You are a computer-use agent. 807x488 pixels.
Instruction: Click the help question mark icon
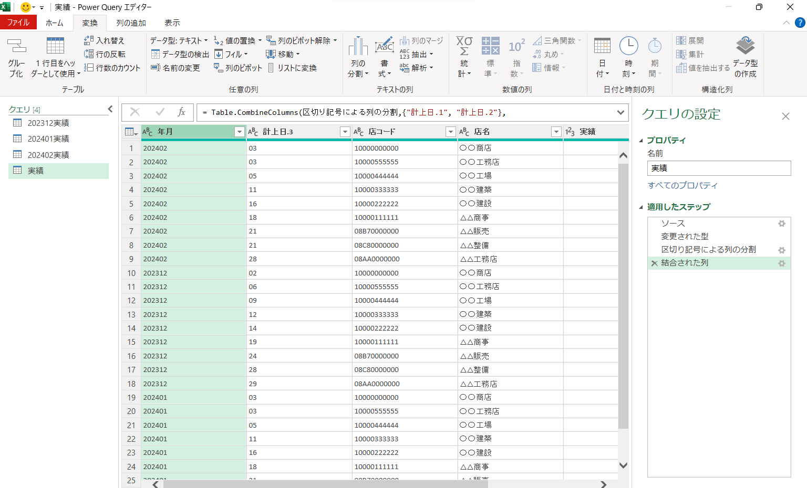click(x=800, y=23)
